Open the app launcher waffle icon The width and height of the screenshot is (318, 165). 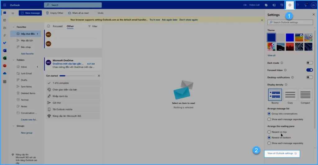[5, 5]
